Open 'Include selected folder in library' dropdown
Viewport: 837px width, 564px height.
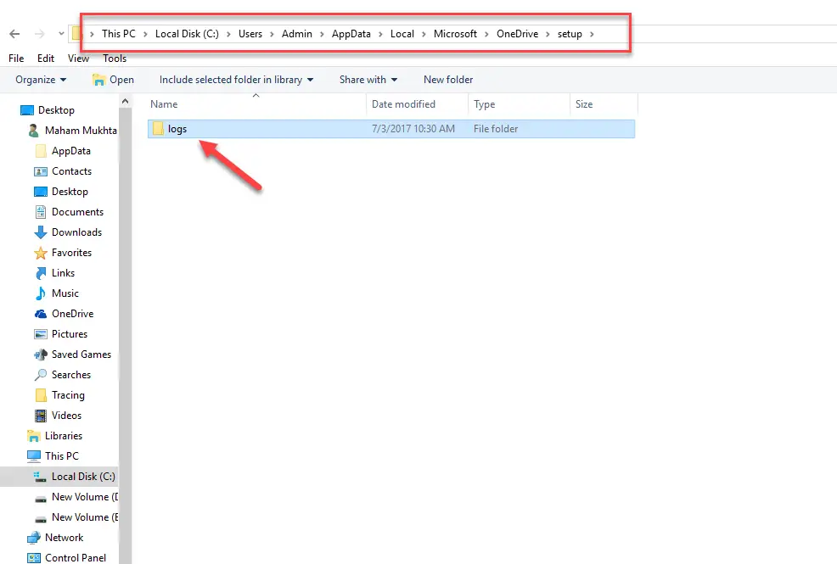point(237,80)
